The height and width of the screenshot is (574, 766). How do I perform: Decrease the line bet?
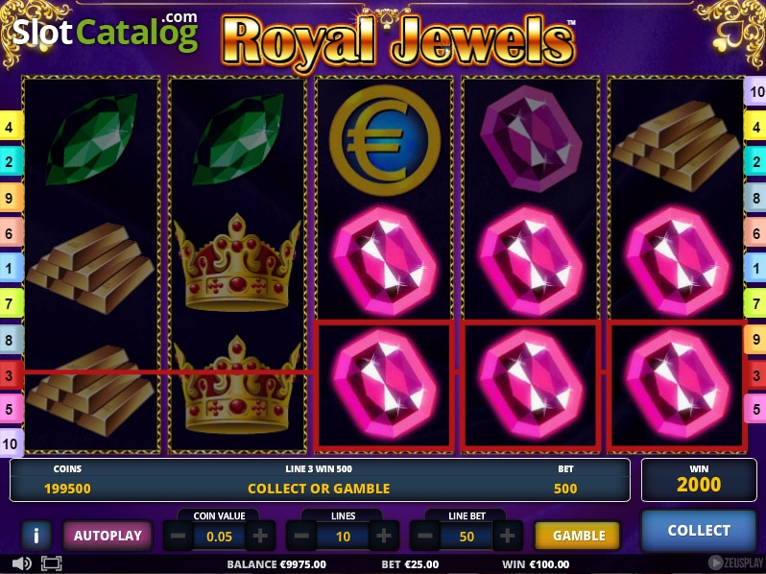(x=425, y=536)
